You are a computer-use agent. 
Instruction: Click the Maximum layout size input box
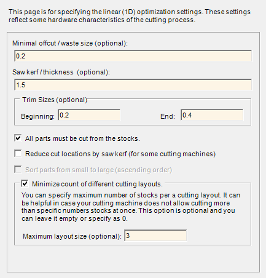[155, 236]
